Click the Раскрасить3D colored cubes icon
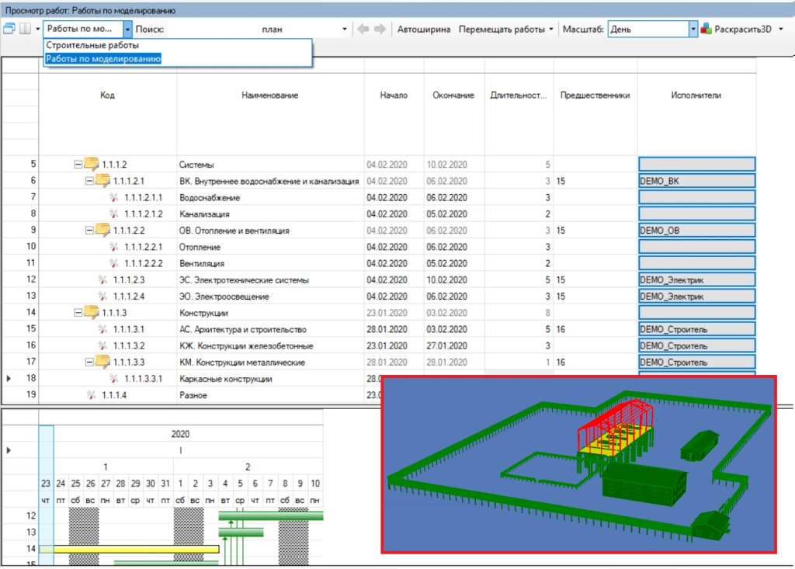 click(x=706, y=29)
